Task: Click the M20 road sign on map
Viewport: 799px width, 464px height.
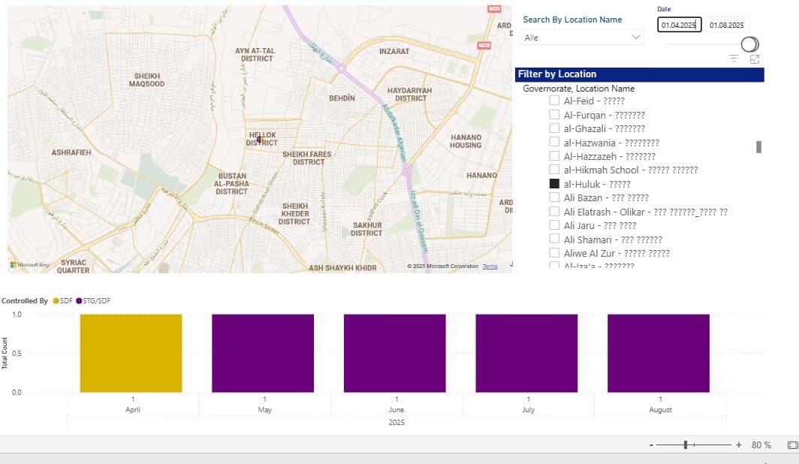Action: (x=493, y=8)
